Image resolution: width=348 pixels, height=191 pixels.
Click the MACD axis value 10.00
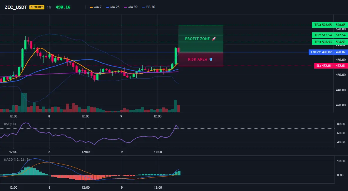(x=341, y=161)
